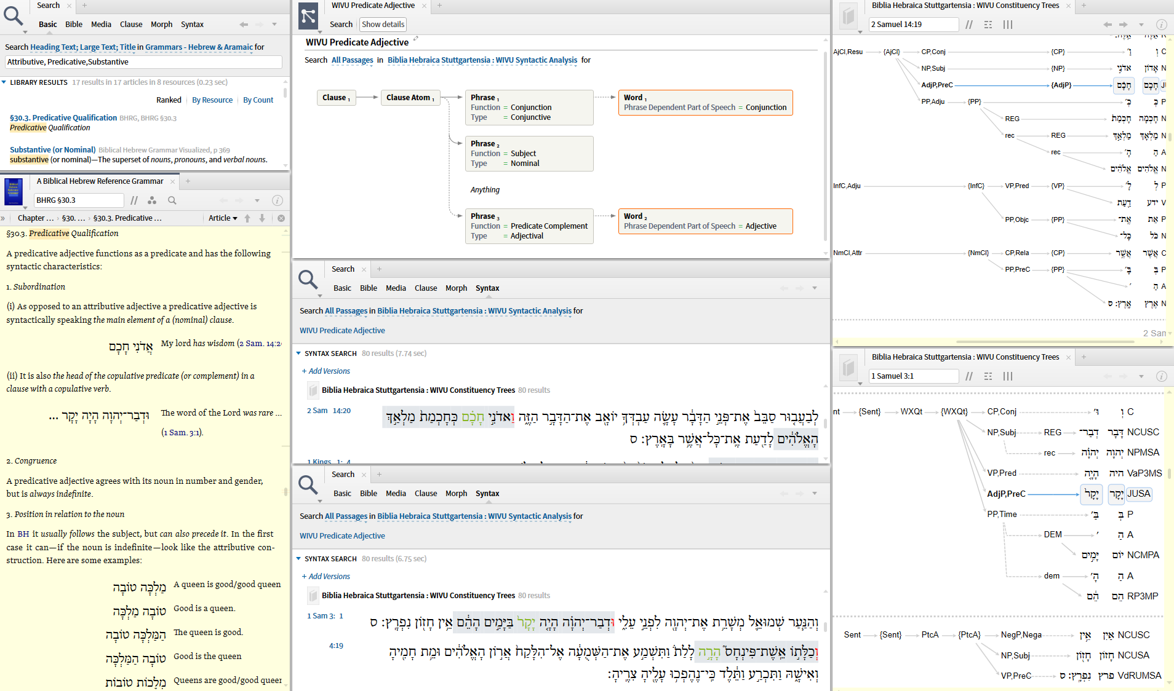Click the double-slash icon in the 1 Samuel 3:1 panel
Screen dimensions: 1174x691
[969, 376]
